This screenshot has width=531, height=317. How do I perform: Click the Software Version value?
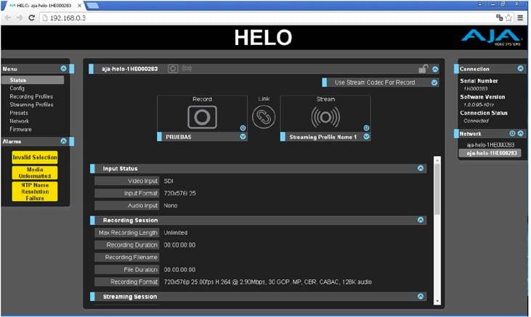[x=479, y=105]
